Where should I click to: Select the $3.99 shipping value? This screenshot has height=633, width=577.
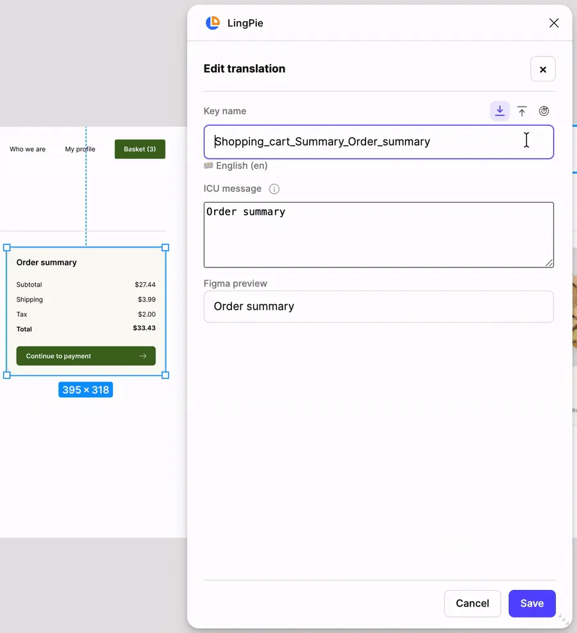tap(146, 300)
